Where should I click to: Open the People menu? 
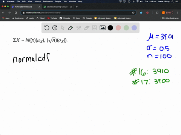click(x=58, y=1)
